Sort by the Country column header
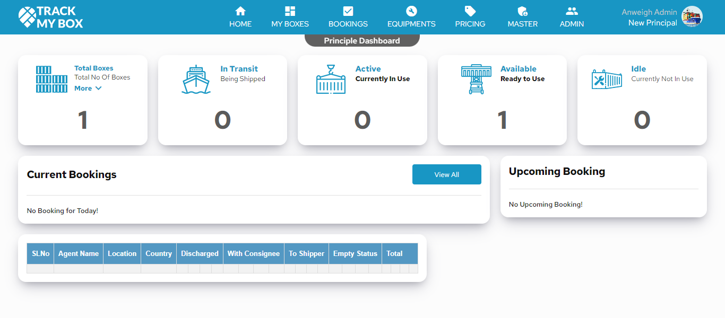Screen dimensions: 725x318 click(159, 253)
